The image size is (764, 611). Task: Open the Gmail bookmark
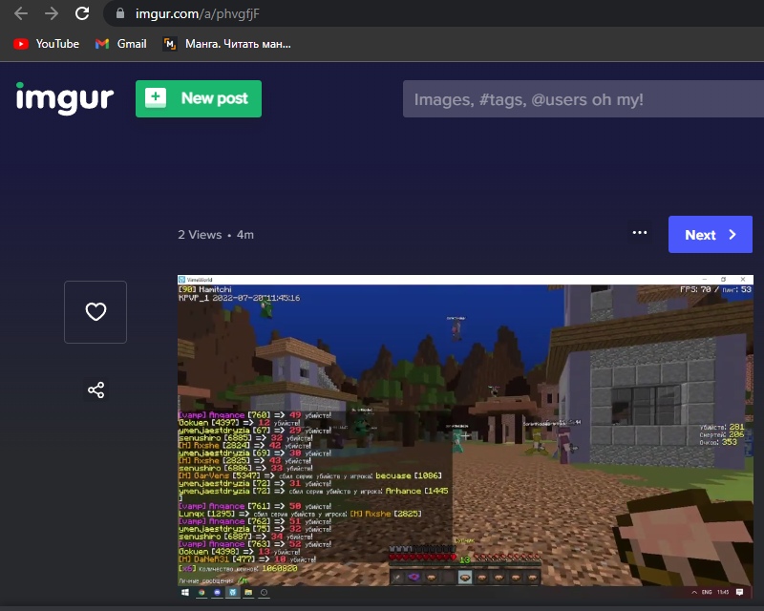[121, 44]
